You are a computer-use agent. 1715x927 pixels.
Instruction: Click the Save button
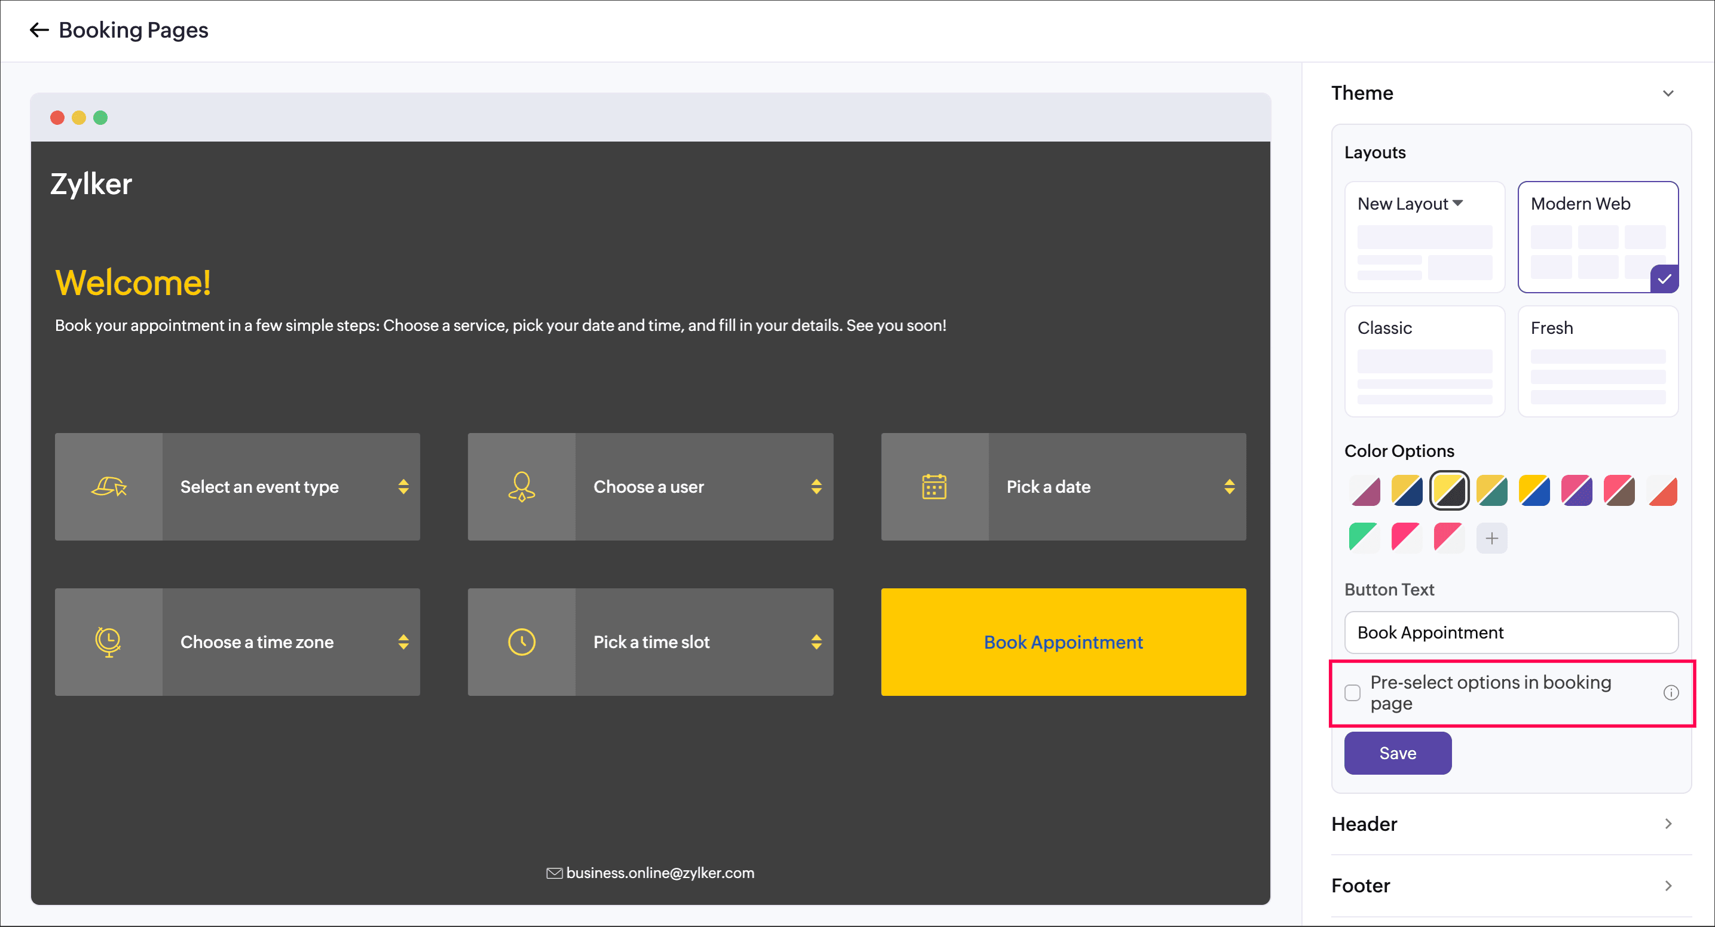pyautogui.click(x=1398, y=753)
